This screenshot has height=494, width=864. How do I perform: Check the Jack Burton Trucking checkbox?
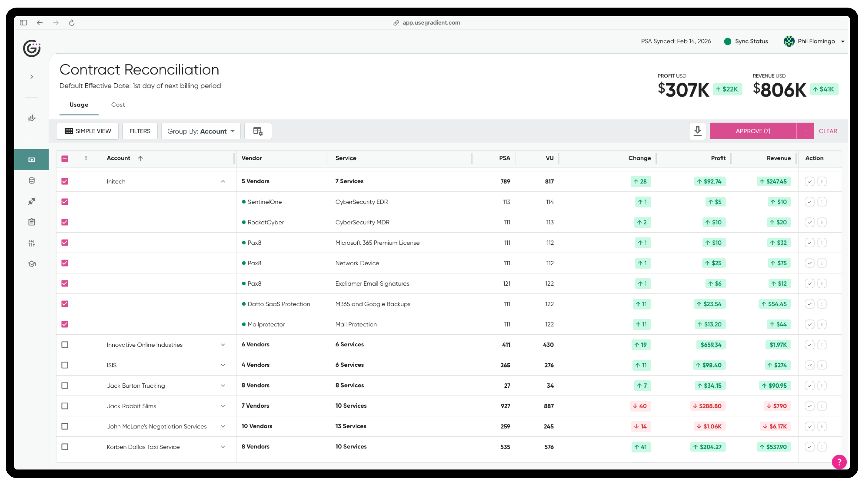[65, 386]
